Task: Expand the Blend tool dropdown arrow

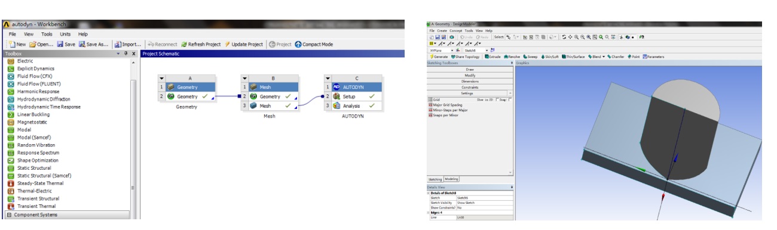Action: click(604, 57)
